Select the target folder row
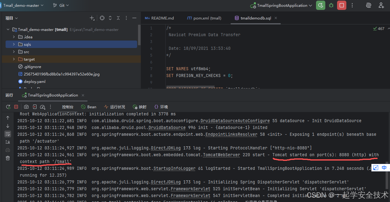Screen dimensions: 390x202 point(71,59)
